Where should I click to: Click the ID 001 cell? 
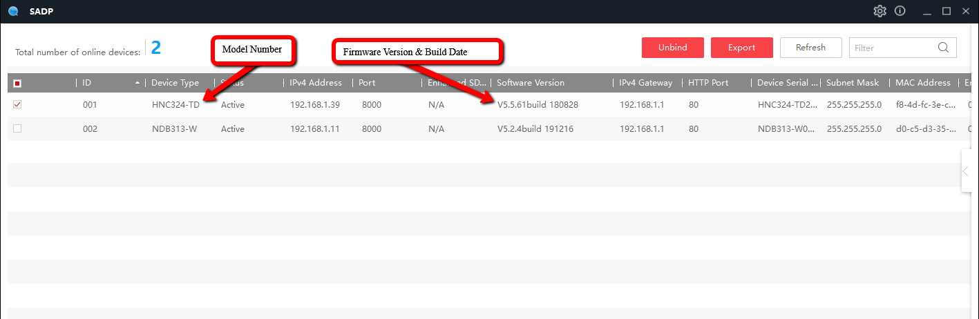coord(90,105)
